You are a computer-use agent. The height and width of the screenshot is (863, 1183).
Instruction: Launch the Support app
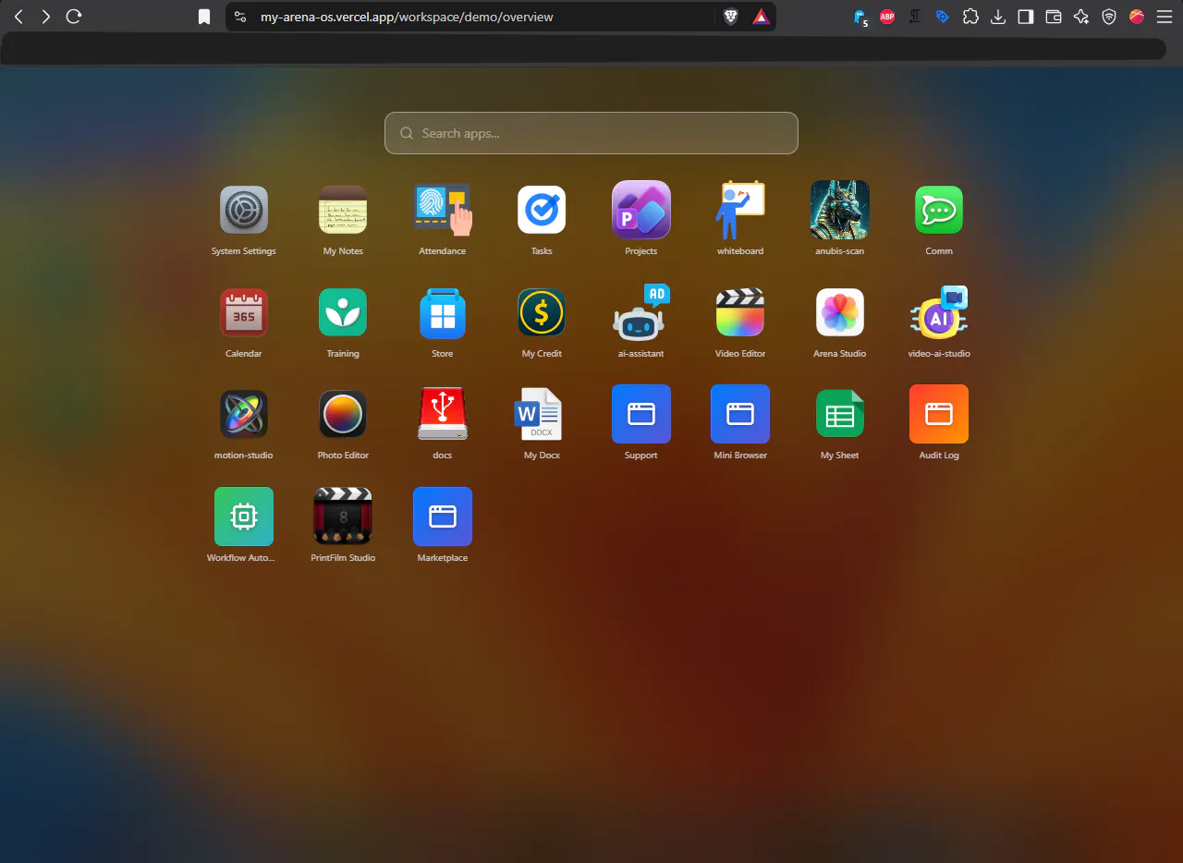(641, 414)
